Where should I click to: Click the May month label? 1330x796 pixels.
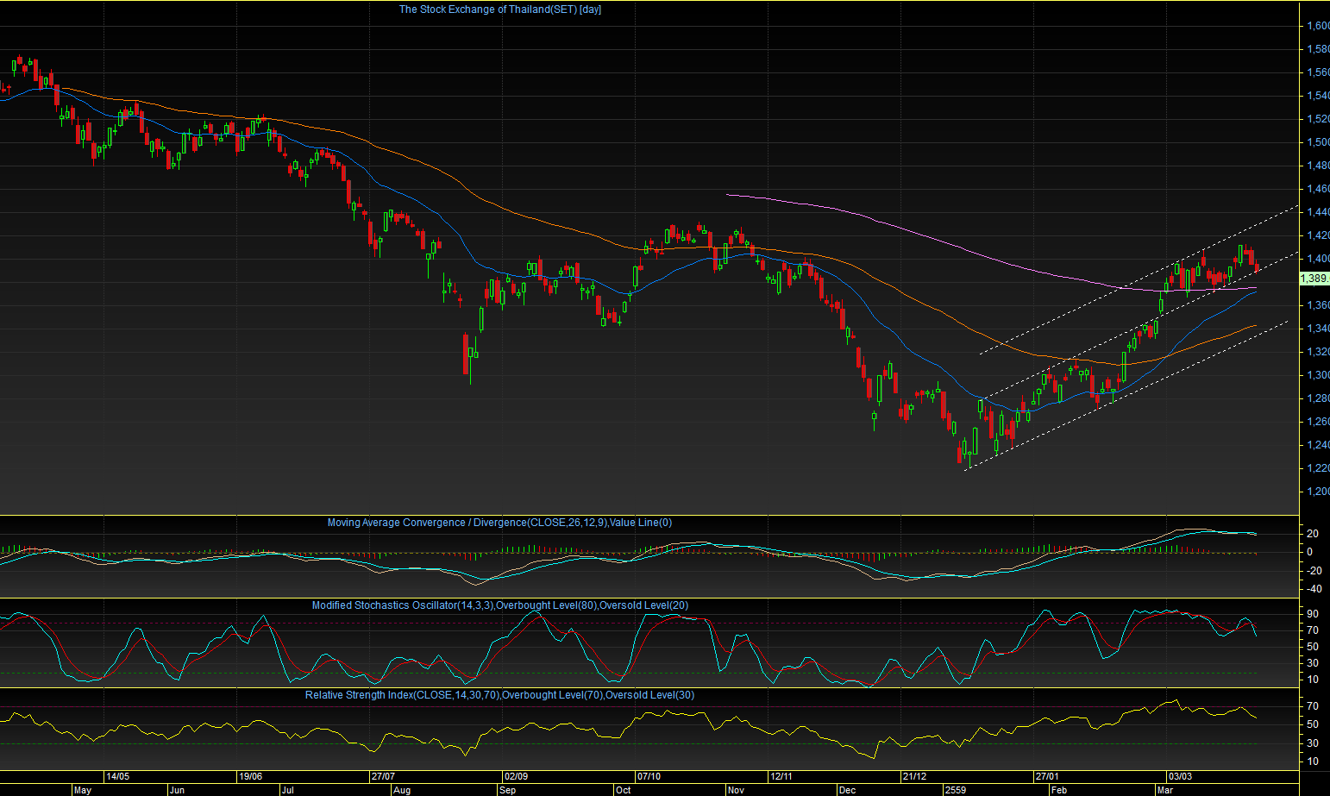click(x=83, y=790)
